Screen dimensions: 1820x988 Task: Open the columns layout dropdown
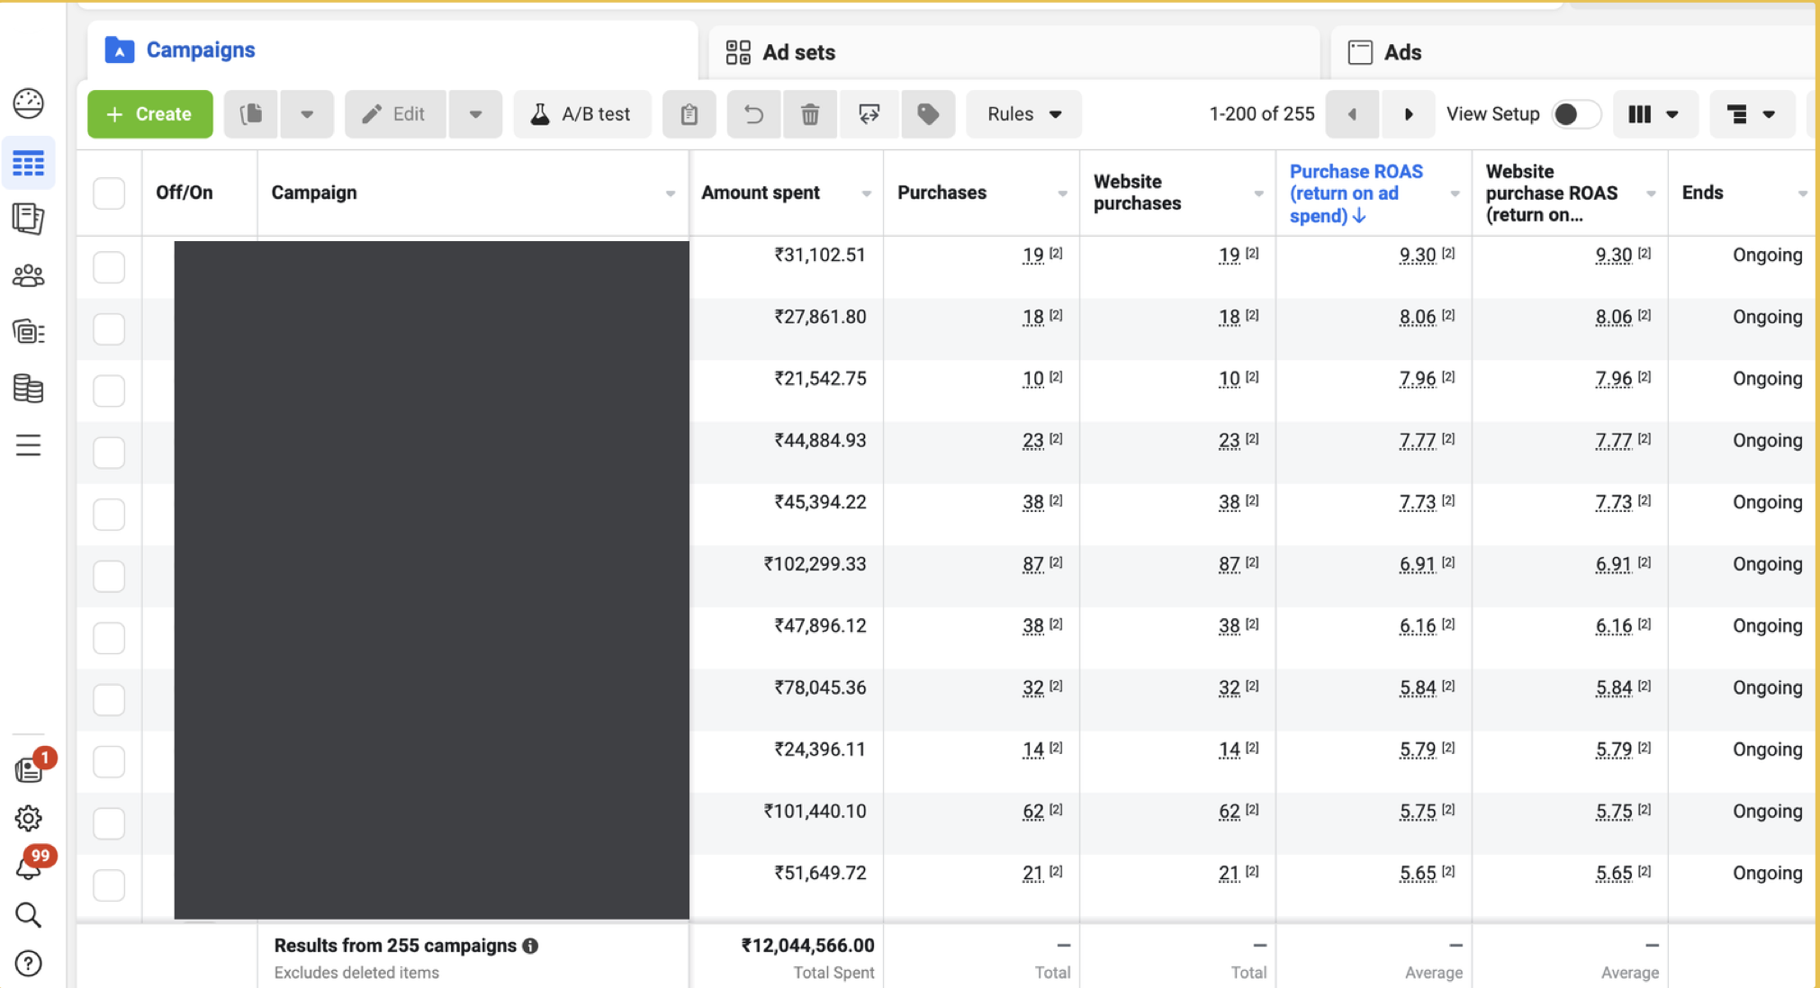(x=1654, y=114)
